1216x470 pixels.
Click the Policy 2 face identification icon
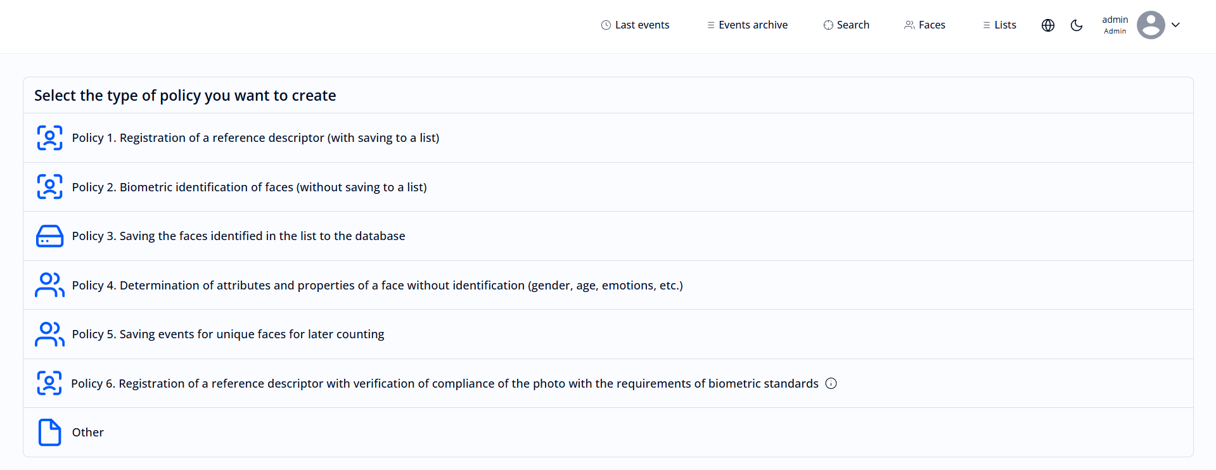49,187
